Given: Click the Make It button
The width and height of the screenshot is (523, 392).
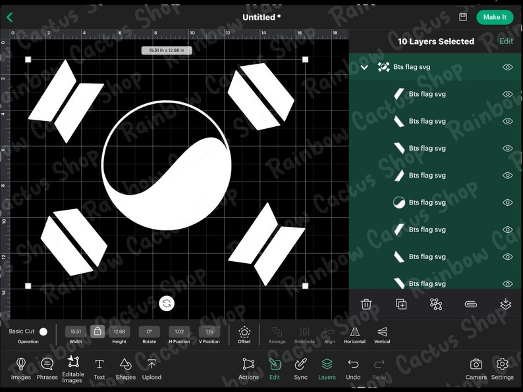Looking at the screenshot, I should tap(494, 17).
